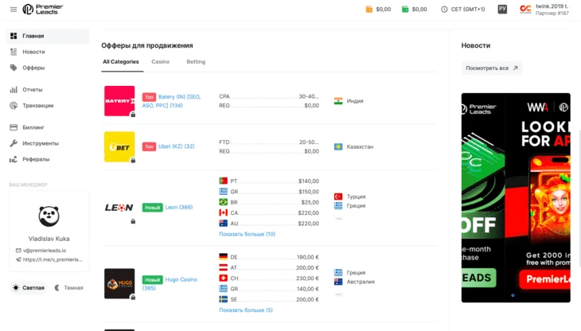This screenshot has width=581, height=331.
Task: Click the Switzerland CH flag icon
Action: [x=223, y=278]
